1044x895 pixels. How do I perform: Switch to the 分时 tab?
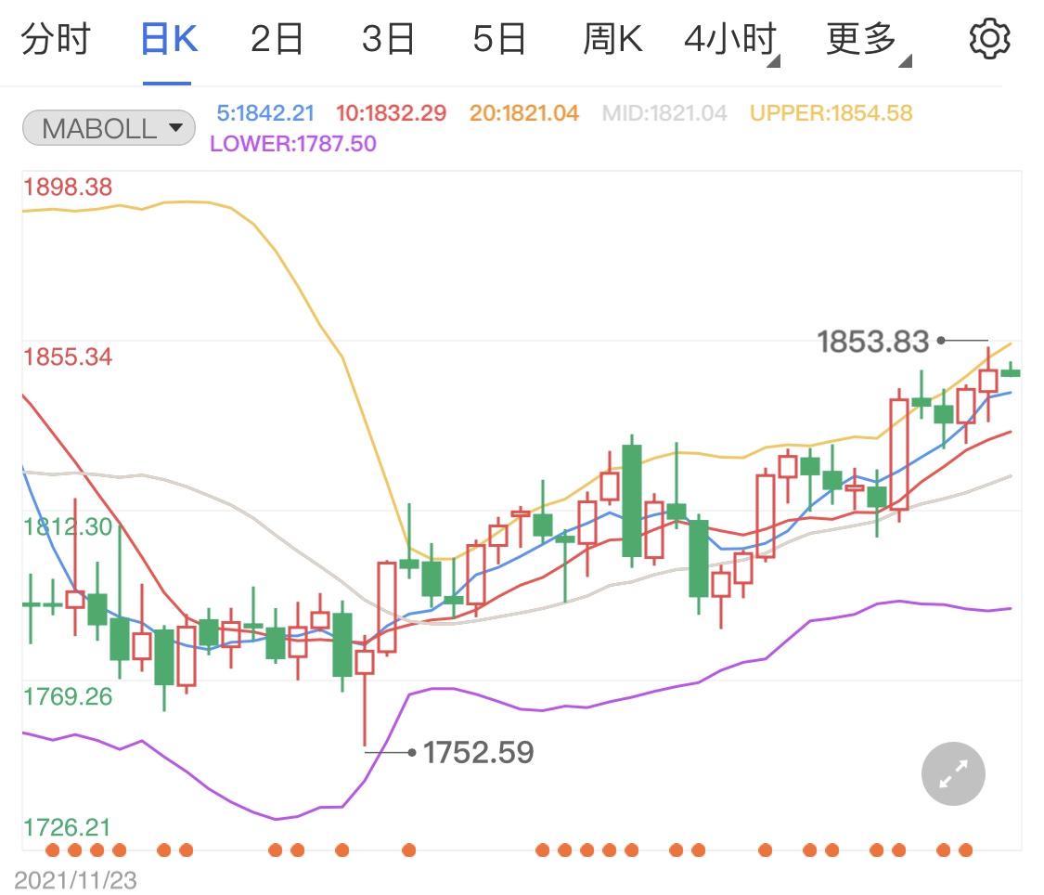click(56, 39)
